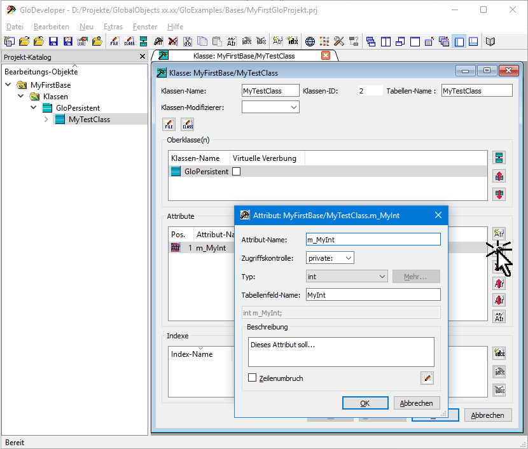Select GloPersistent in project tree
The width and height of the screenshot is (528, 449).
point(78,107)
